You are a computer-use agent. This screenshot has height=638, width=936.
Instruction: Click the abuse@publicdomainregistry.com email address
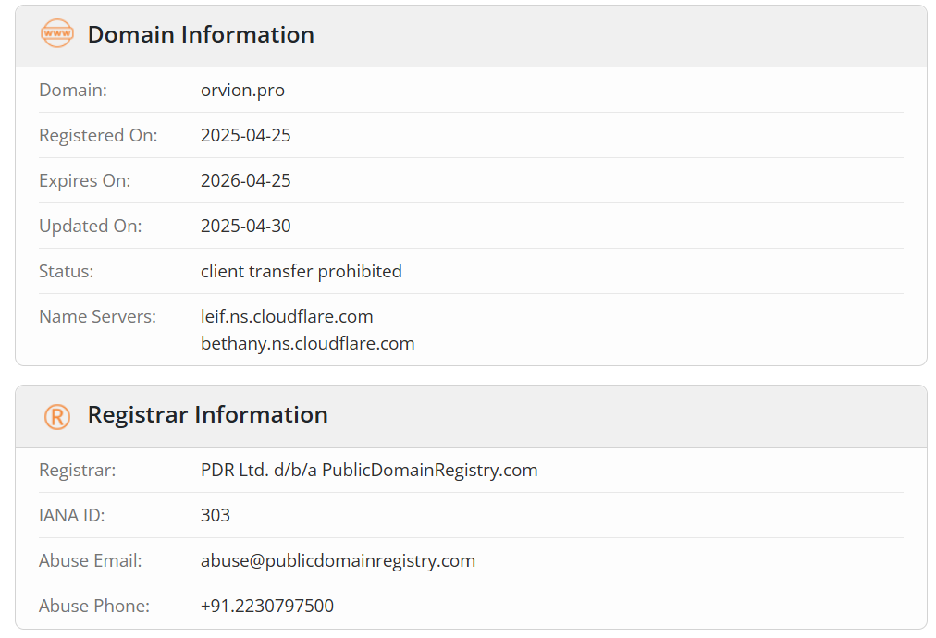pyautogui.click(x=338, y=561)
